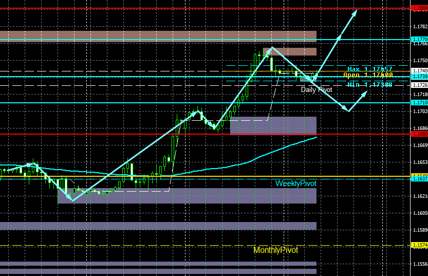Click the 1.1782 price axis value

point(420,27)
